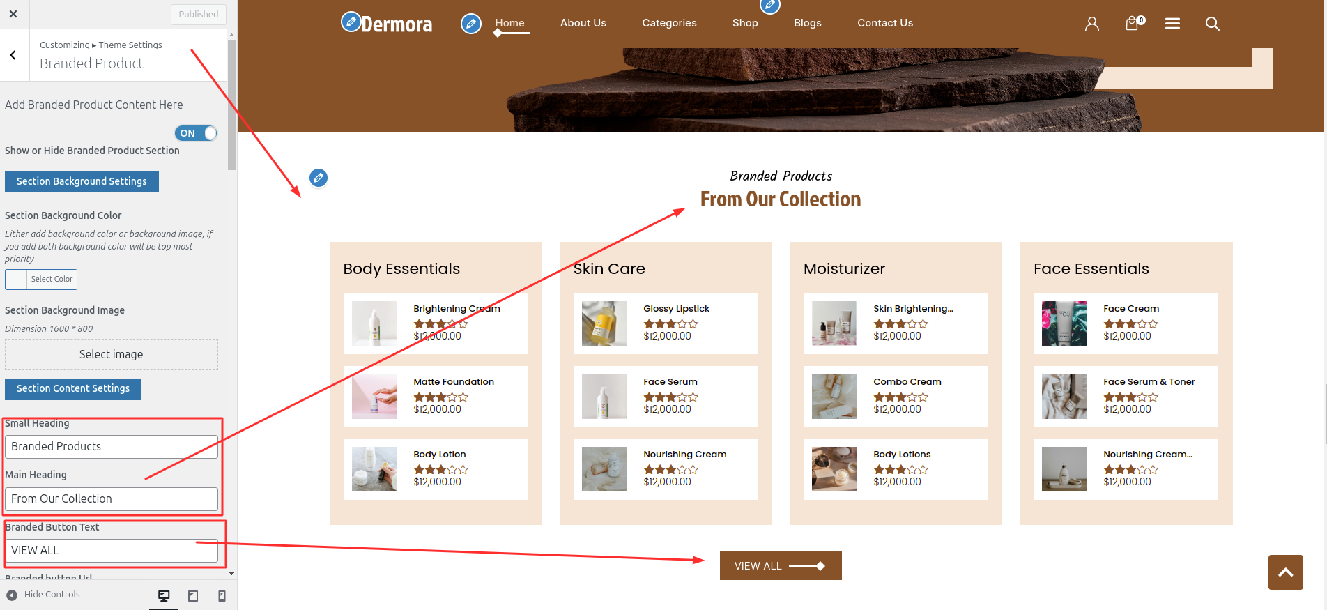Open the Section Background Color picker

[41, 280]
